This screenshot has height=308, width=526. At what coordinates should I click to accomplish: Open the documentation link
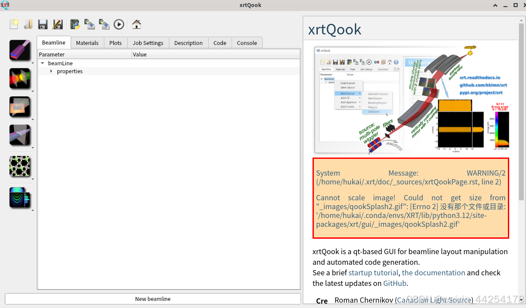[434, 273]
